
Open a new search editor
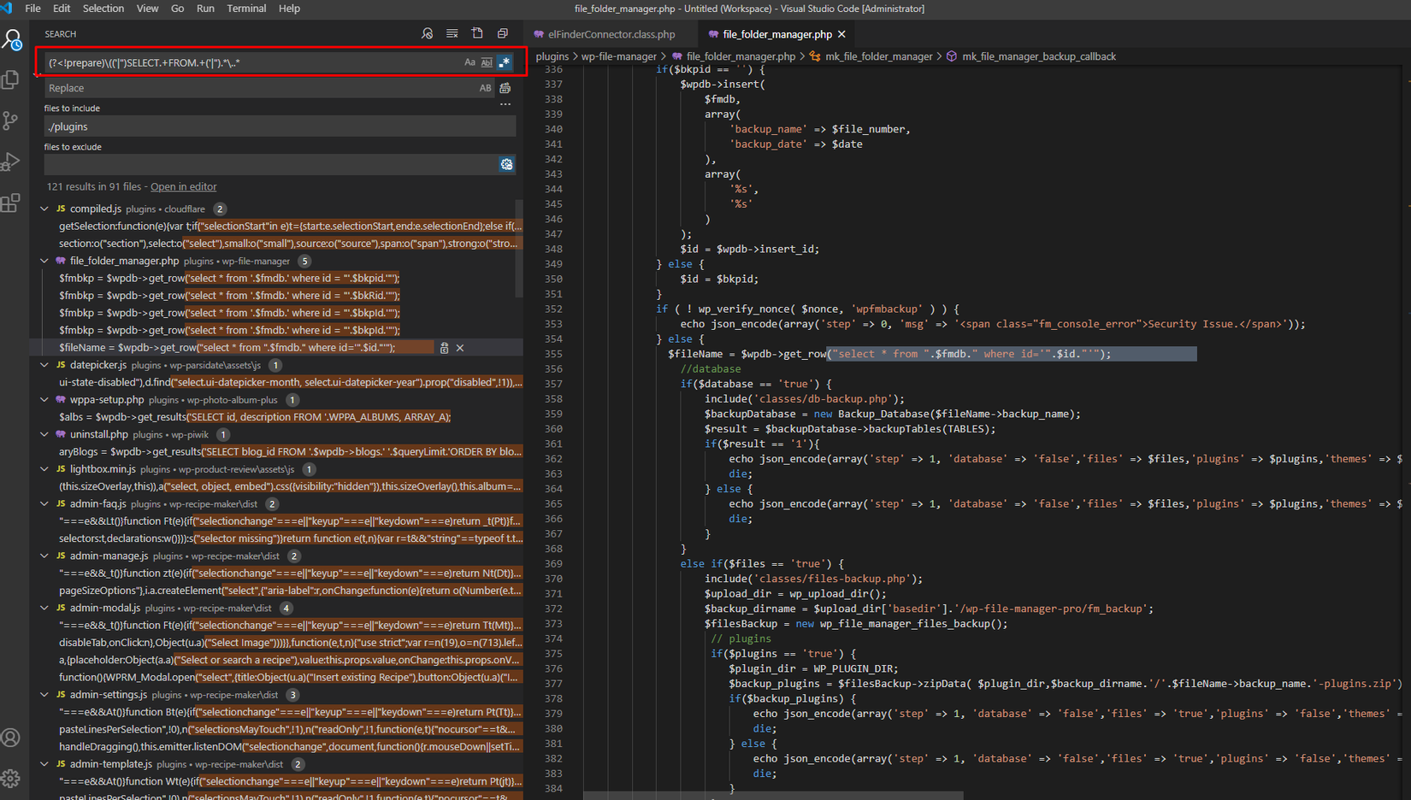coord(477,34)
